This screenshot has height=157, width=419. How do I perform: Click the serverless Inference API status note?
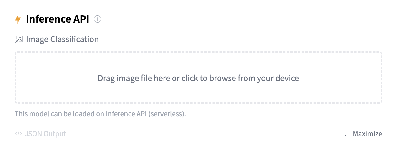pyautogui.click(x=100, y=114)
